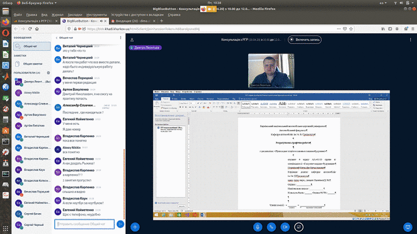Switch to the 'Входящие (20)' mail tab
The height and width of the screenshot is (234, 417).
129,21
